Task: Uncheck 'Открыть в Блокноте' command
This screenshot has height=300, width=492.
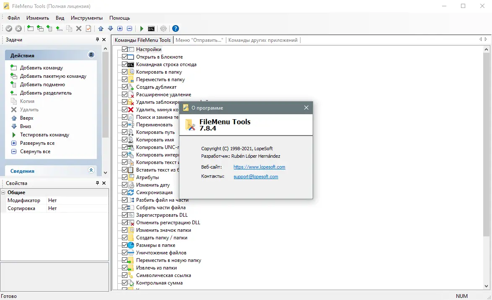Action: tap(125, 56)
